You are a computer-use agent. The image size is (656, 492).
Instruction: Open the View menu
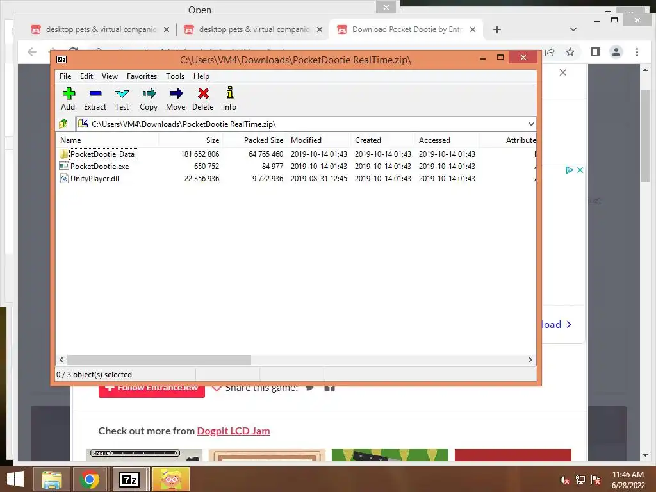click(110, 76)
